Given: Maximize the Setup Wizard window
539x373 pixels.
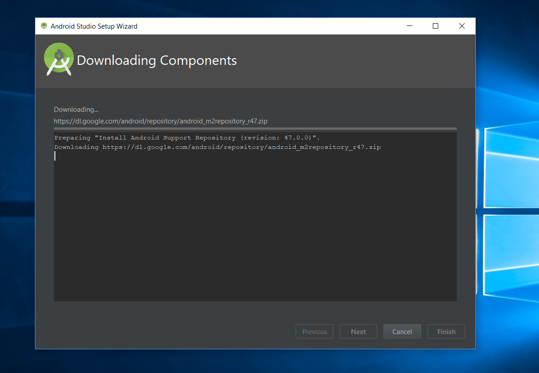Looking at the screenshot, I should pyautogui.click(x=435, y=26).
